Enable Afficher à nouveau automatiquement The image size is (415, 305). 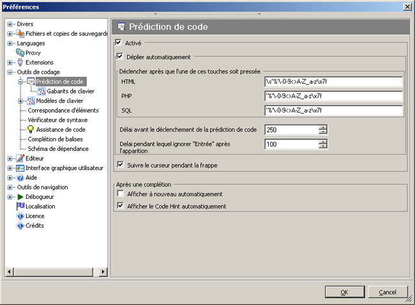pyautogui.click(x=120, y=194)
